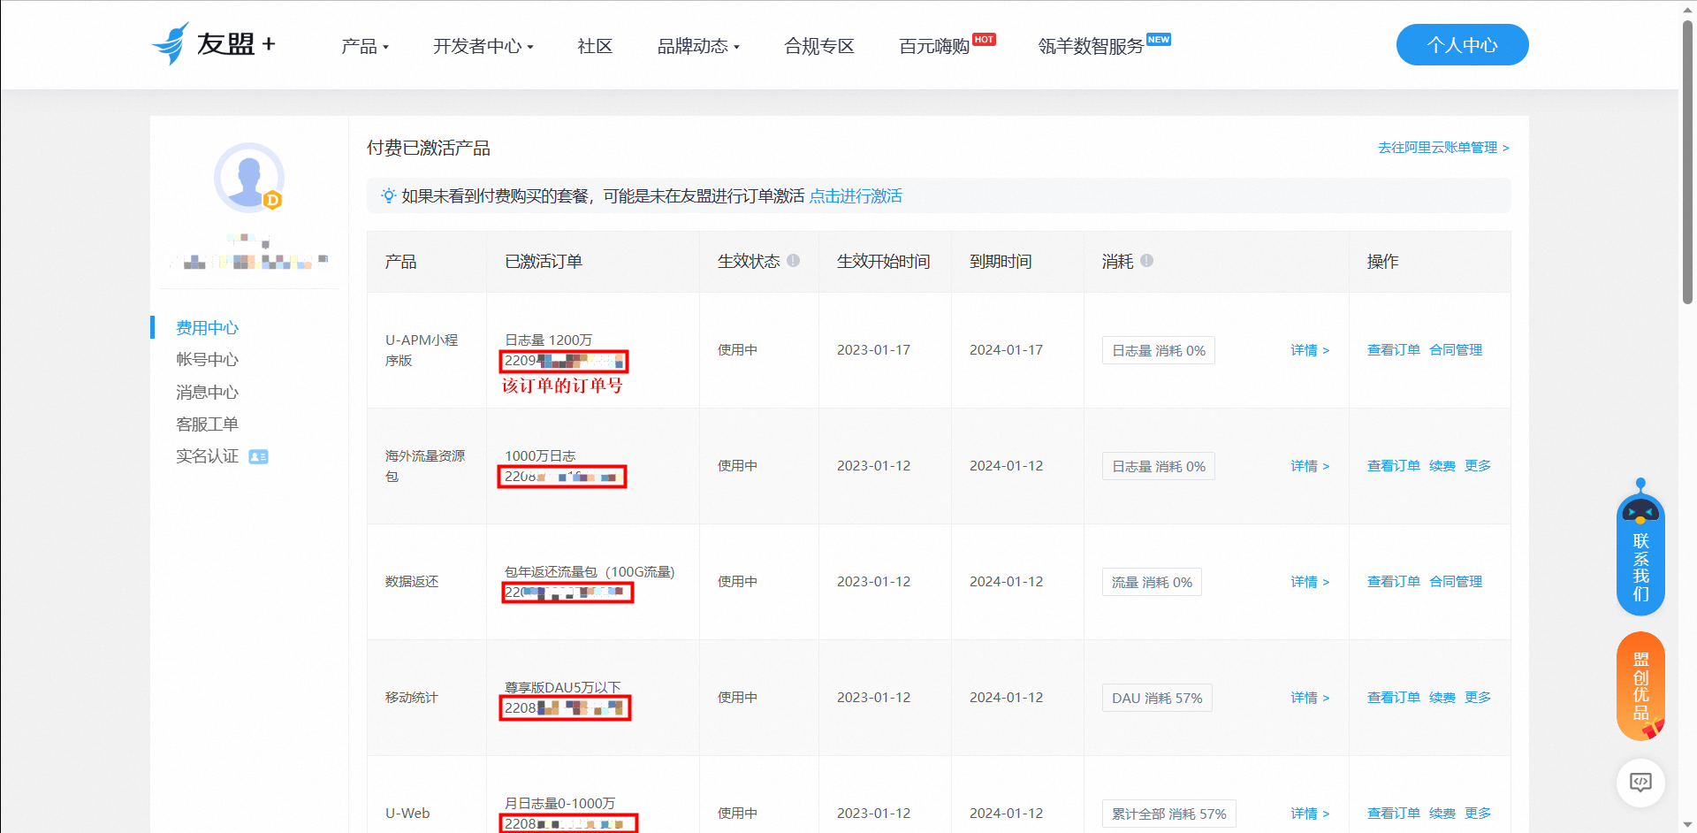1697x833 pixels.
Task: Select 费用中心 in the sidebar
Action: 207,328
